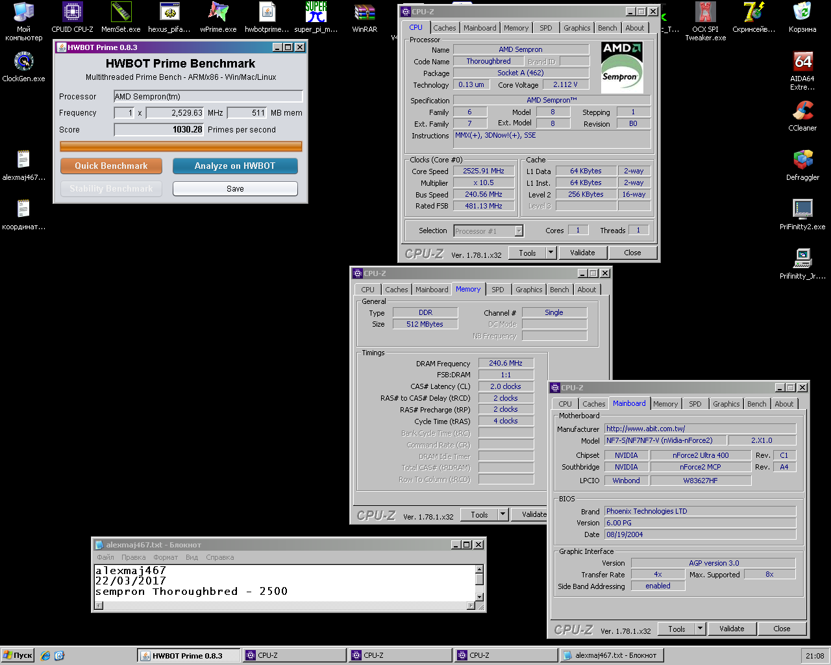This screenshot has height=665, width=831.
Task: Close the Mainboard CPU-Z window via Close button
Action: [x=782, y=629]
